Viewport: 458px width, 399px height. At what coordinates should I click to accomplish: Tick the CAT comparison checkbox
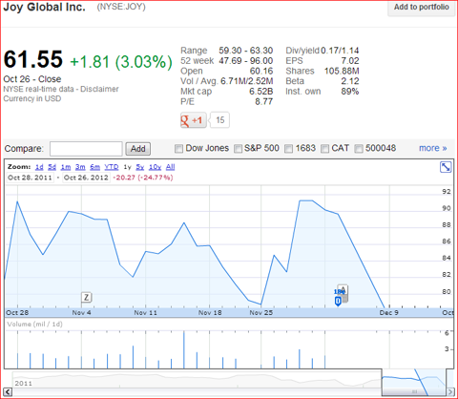pos(324,149)
